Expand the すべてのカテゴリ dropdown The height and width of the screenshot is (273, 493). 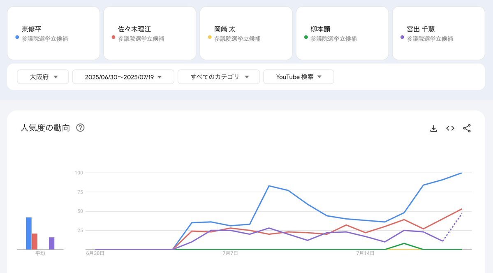pos(219,77)
